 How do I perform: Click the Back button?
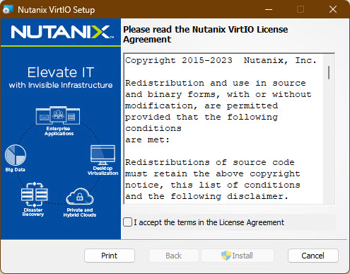point(173,256)
